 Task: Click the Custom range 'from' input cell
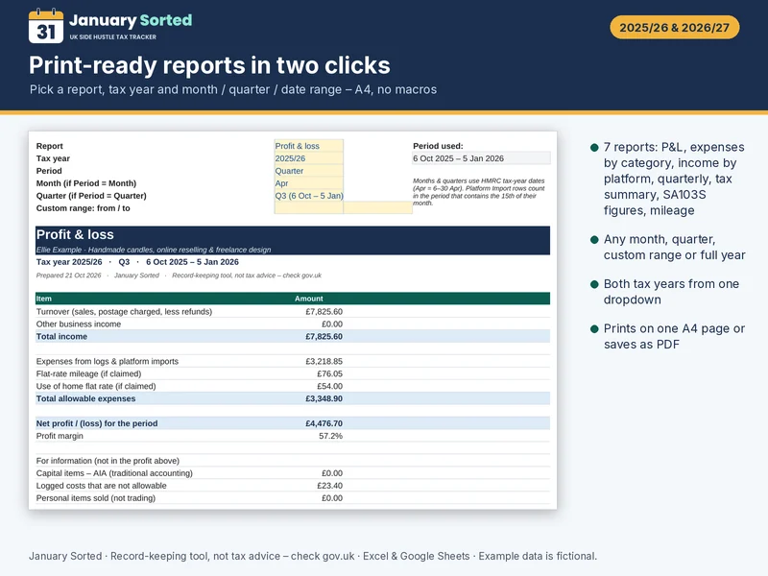308,207
